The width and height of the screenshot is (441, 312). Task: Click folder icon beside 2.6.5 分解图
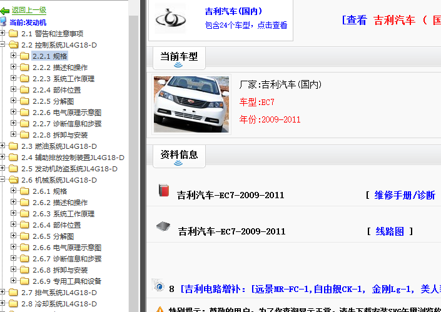(x=24, y=236)
